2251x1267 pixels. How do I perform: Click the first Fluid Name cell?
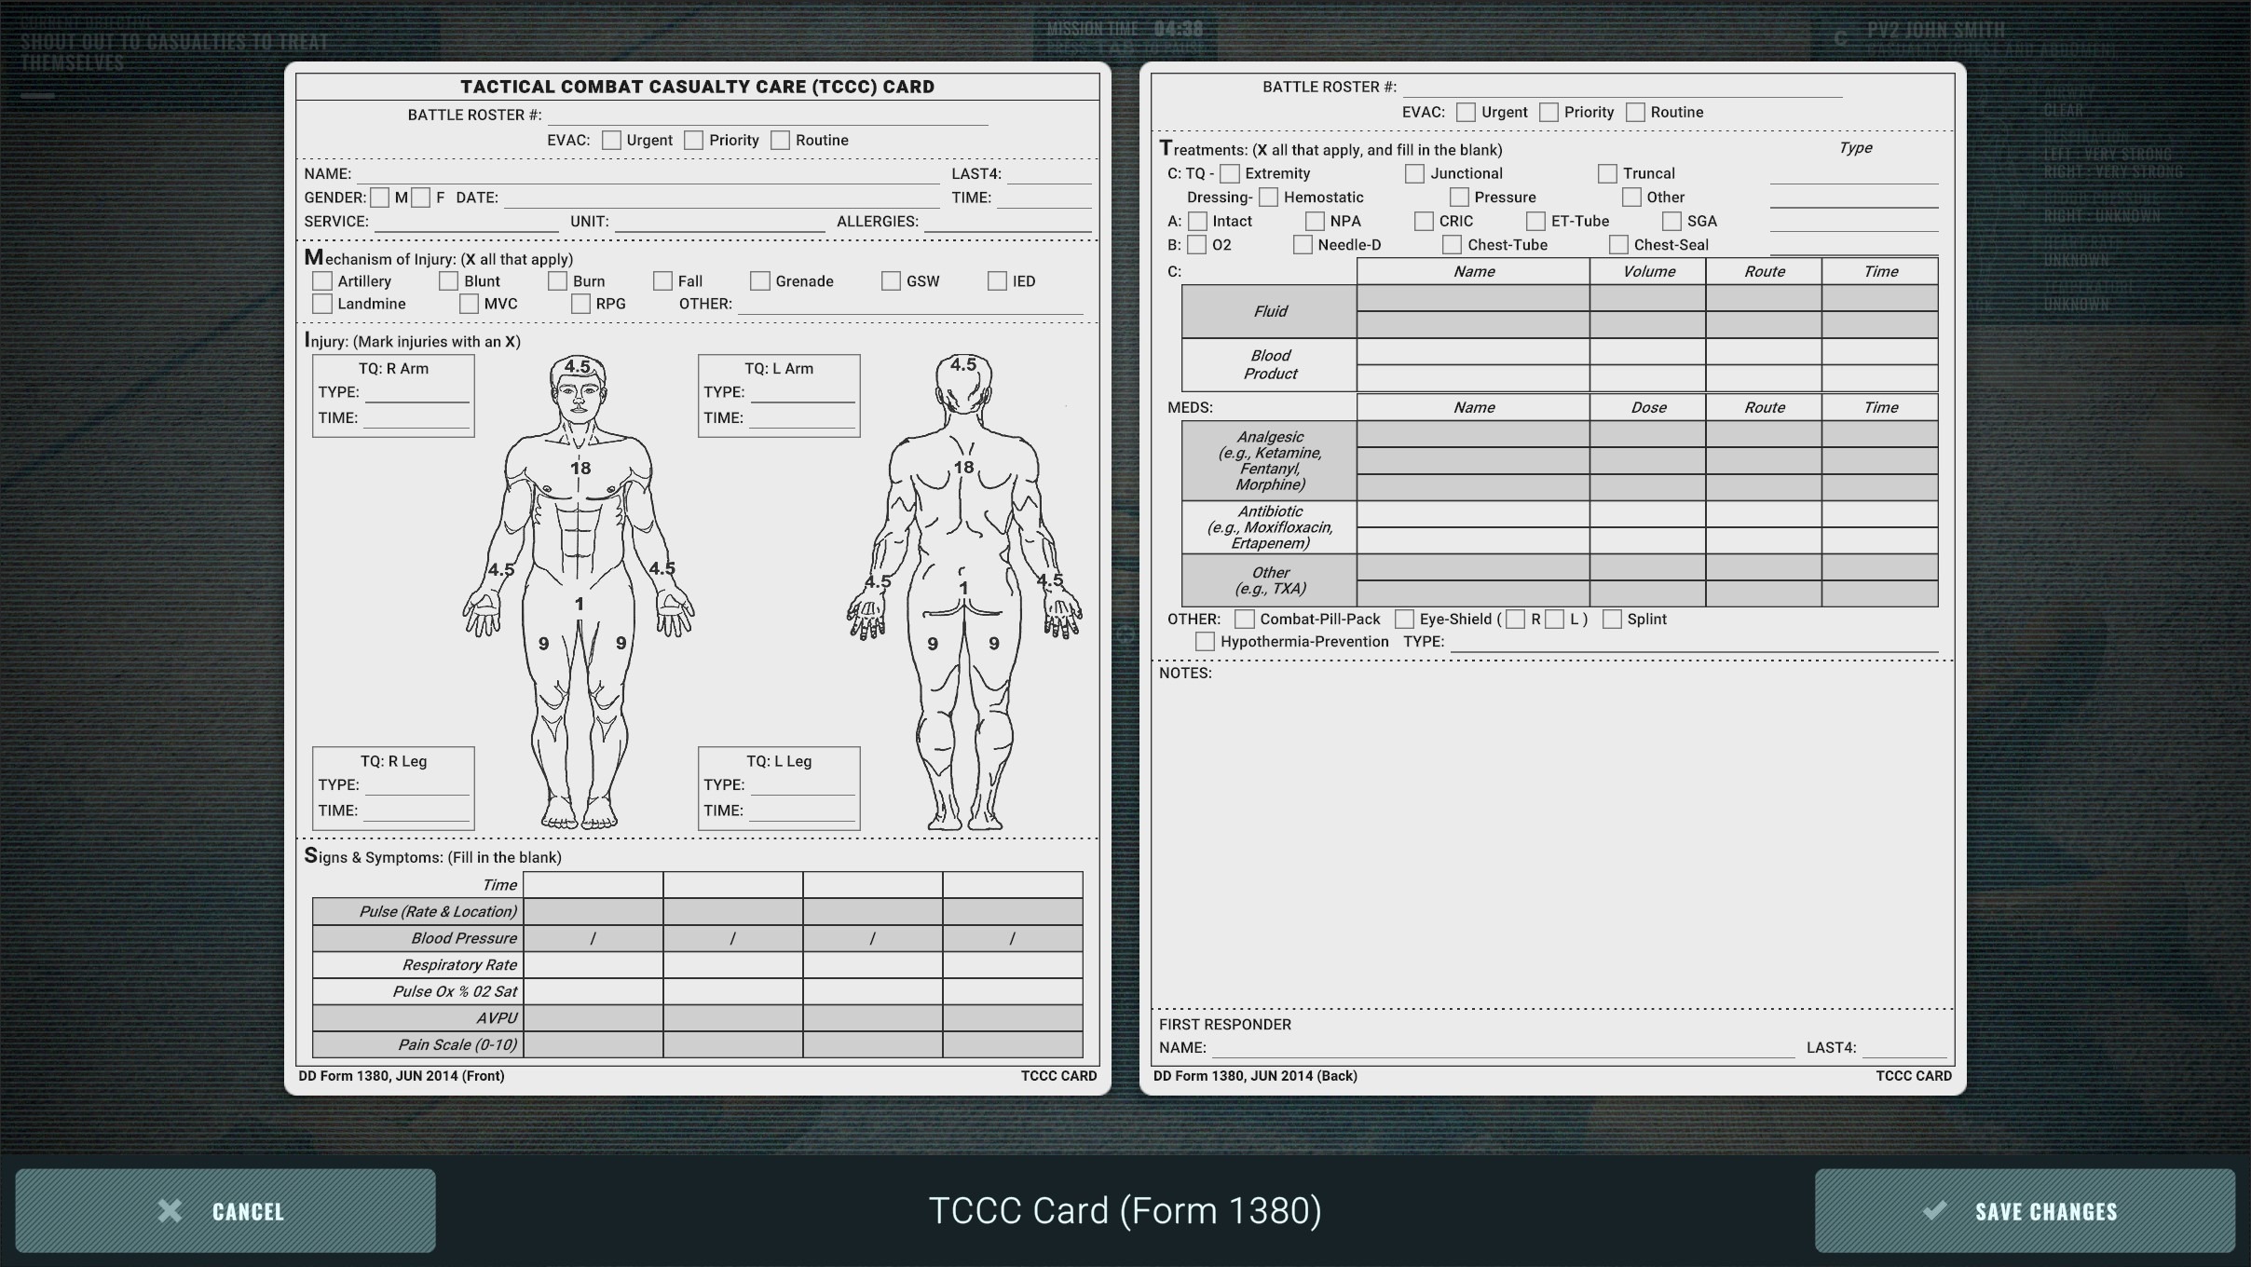tap(1473, 298)
